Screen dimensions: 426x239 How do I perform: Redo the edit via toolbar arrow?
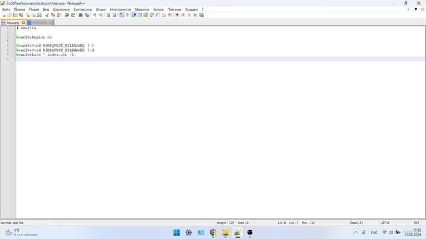click(73, 15)
